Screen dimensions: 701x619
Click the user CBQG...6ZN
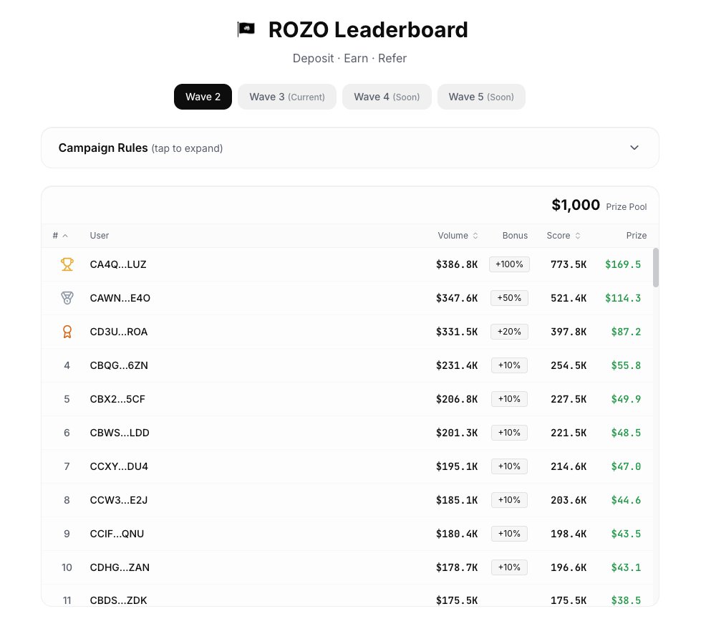coord(119,365)
